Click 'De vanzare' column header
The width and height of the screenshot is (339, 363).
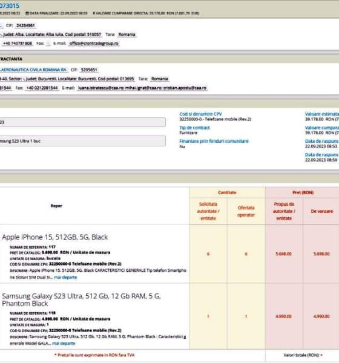click(x=322, y=211)
